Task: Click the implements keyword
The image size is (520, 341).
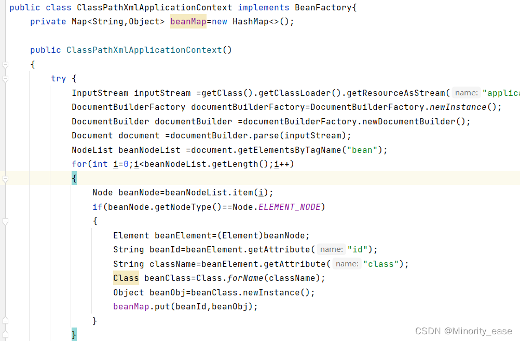Action: click(263, 8)
